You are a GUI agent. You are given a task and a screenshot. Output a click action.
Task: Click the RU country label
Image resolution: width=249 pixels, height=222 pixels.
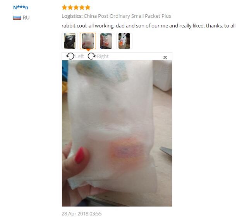pyautogui.click(x=26, y=18)
